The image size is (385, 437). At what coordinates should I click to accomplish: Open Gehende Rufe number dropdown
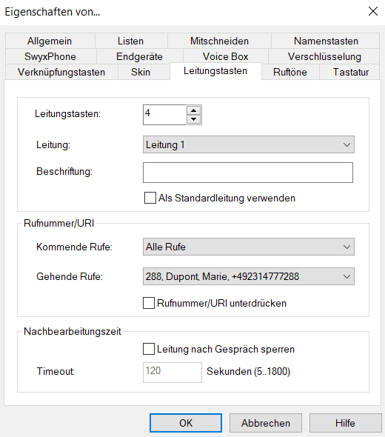249,276
